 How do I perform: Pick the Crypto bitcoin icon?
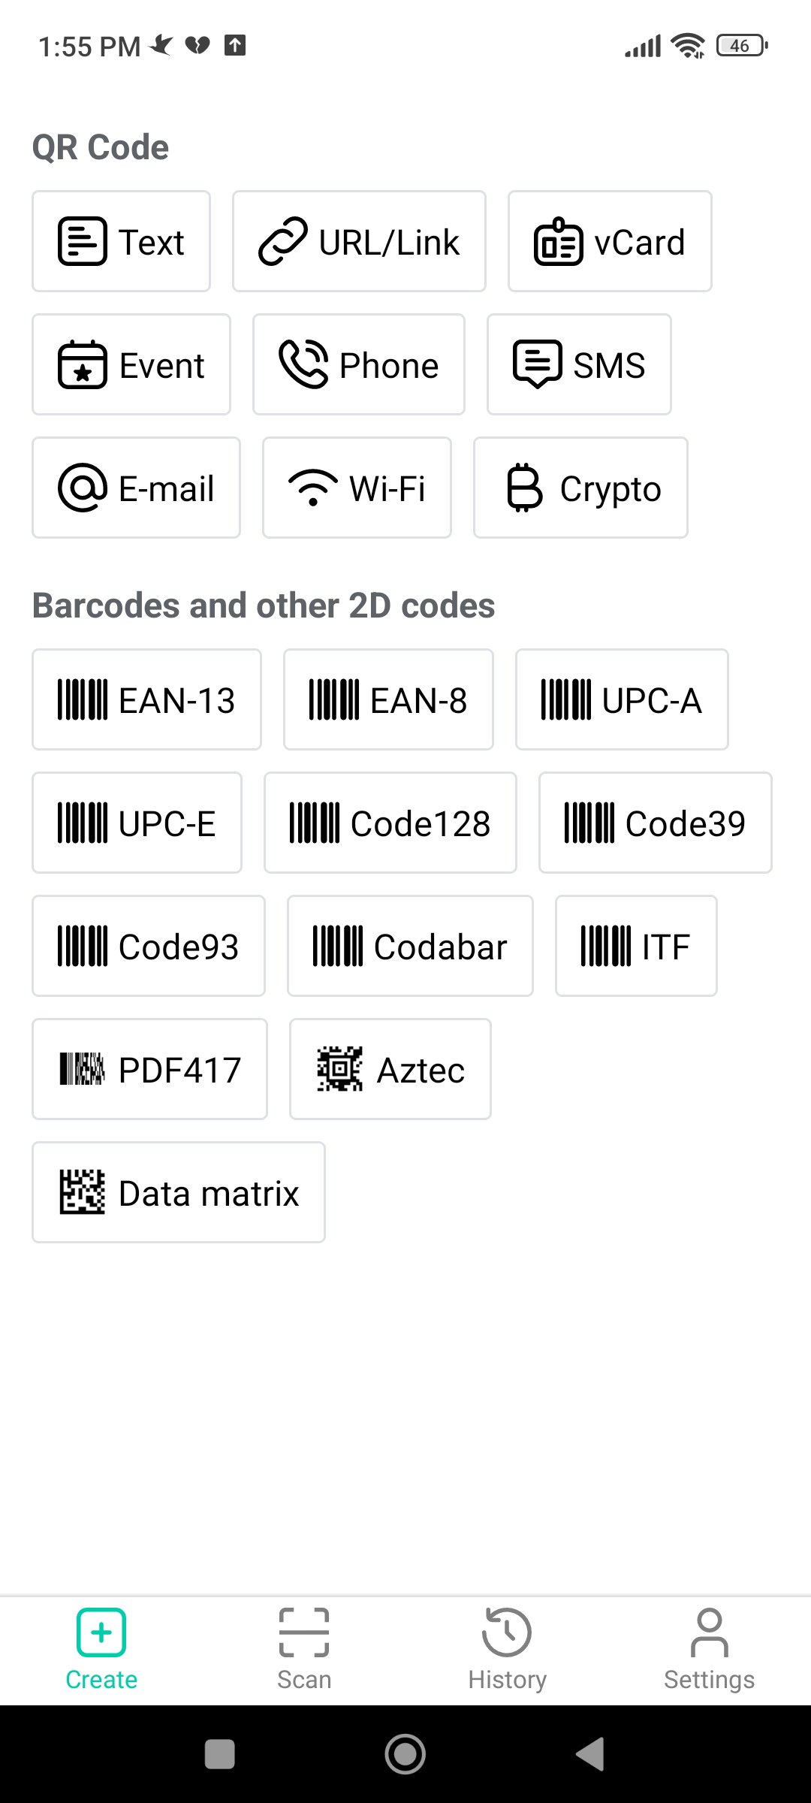coord(524,488)
